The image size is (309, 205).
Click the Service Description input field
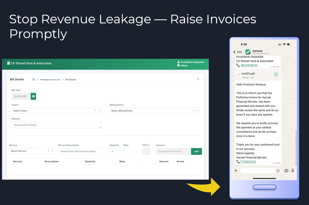(x=81, y=151)
